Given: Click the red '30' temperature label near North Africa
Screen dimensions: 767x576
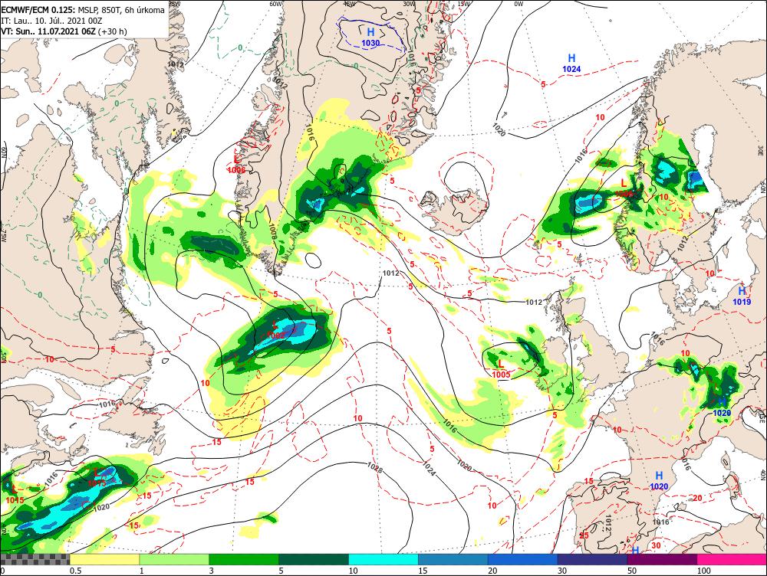Looking at the screenshot, I should [656, 545].
